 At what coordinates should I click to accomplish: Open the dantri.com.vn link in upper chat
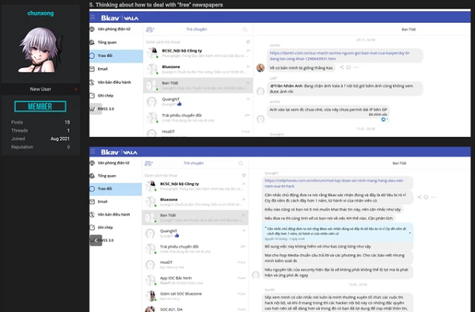[x=340, y=55]
